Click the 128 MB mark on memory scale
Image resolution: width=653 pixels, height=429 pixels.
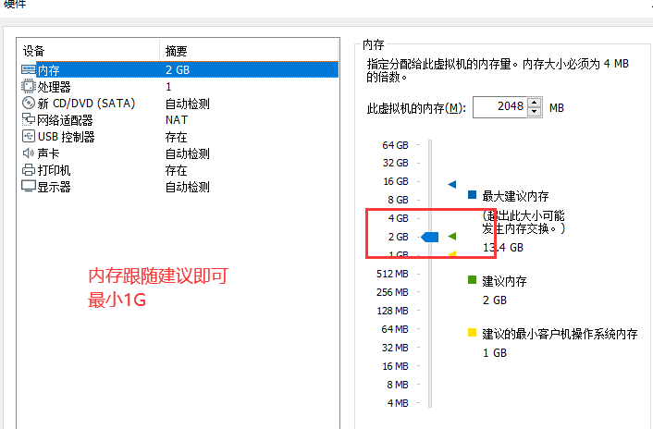pos(392,311)
